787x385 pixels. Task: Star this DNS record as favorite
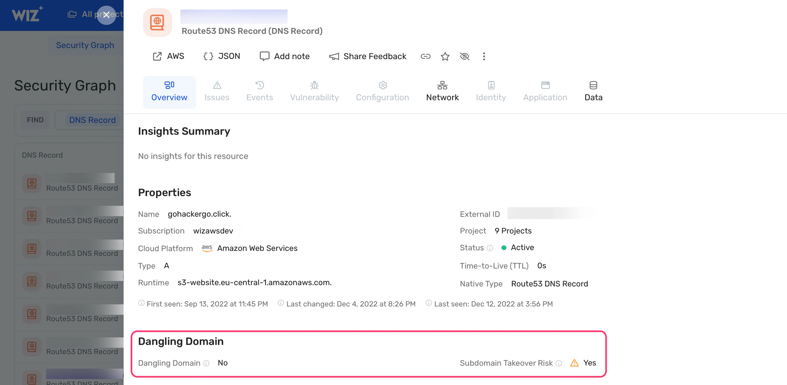445,56
